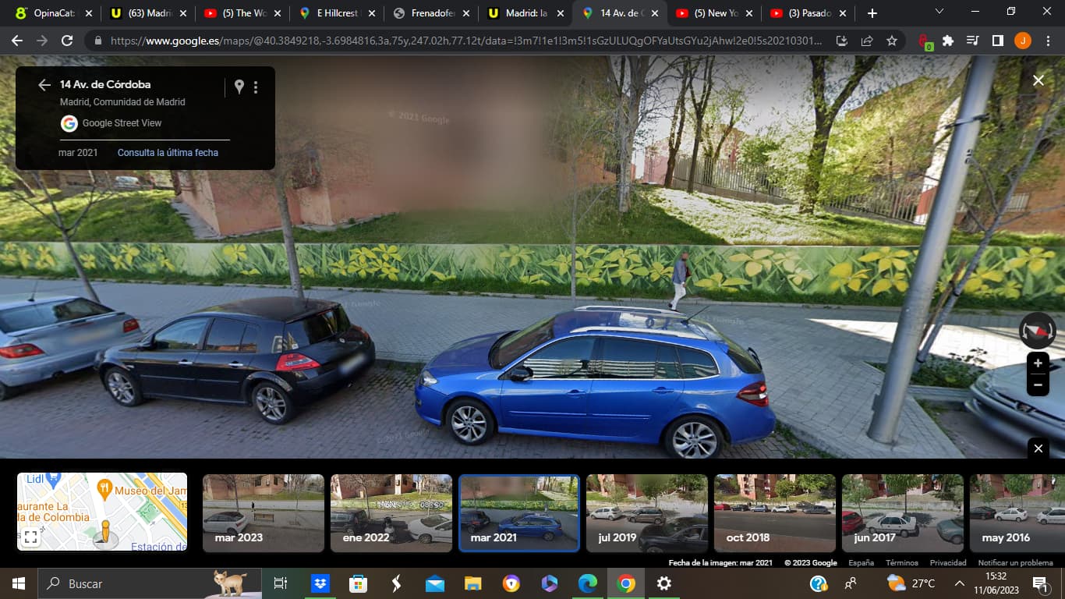Click 'Consulta la última fecha' link

[168, 153]
